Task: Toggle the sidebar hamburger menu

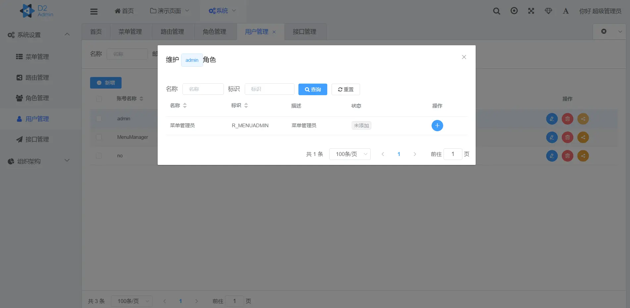Action: [94, 11]
